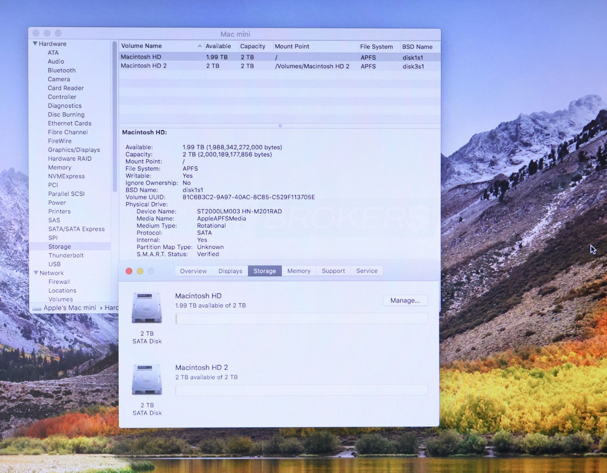607x473 pixels.
Task: Click the yellow minimize button on About window
Action: pos(140,271)
